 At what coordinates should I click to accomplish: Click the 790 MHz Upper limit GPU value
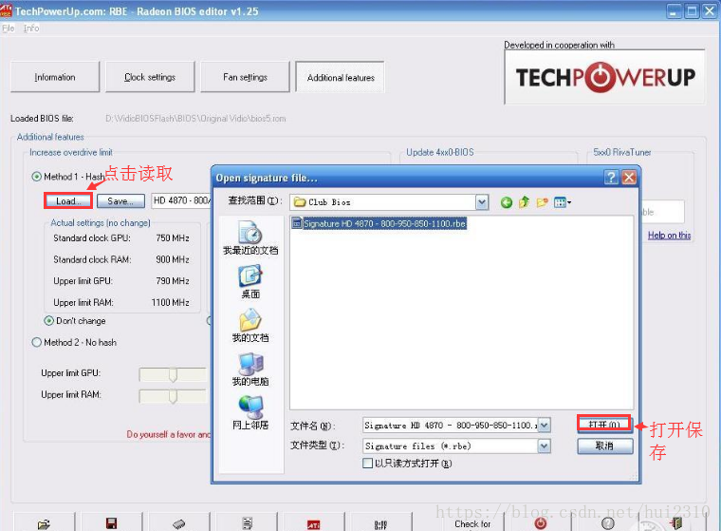pyautogui.click(x=173, y=281)
